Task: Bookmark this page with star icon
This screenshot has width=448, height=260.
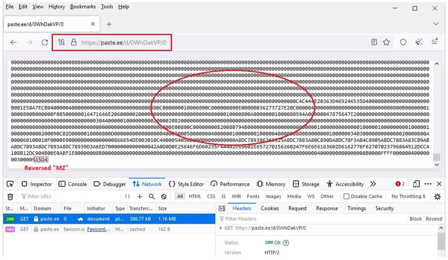Action: click(x=386, y=42)
